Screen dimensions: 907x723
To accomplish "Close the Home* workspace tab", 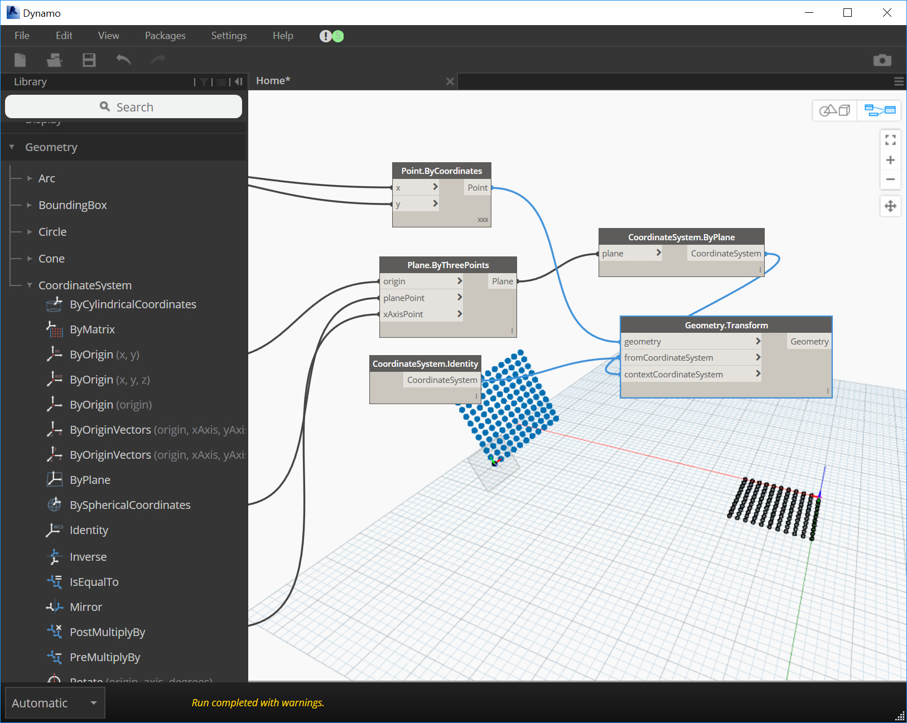I will pyautogui.click(x=450, y=81).
